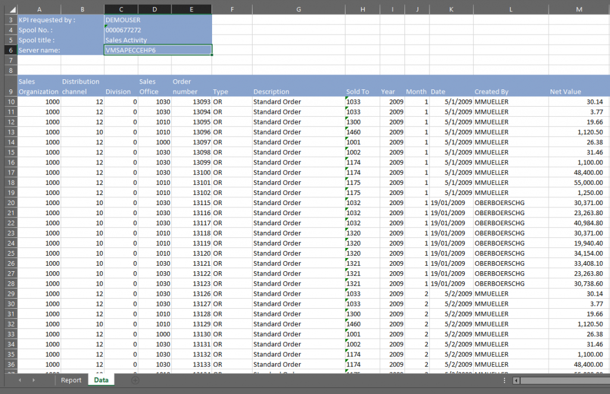Select row 6 header
This screenshot has width=610, height=394.
pyautogui.click(x=11, y=50)
